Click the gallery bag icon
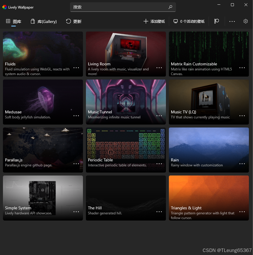 pyautogui.click(x=33, y=21)
